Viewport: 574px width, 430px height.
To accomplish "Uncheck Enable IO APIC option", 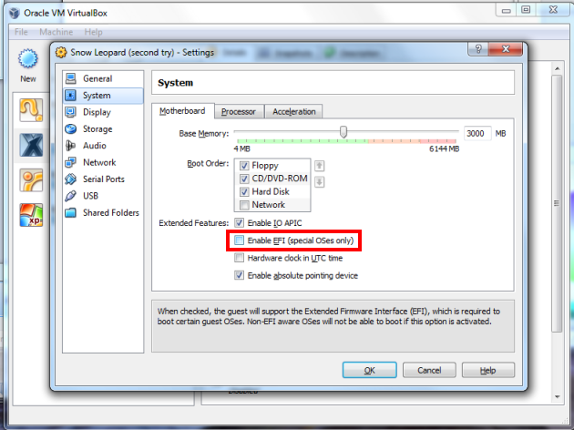I will tap(240, 222).
